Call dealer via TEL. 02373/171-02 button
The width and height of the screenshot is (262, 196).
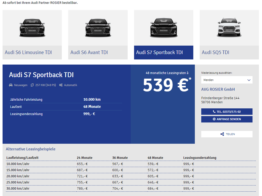click(x=227, y=112)
